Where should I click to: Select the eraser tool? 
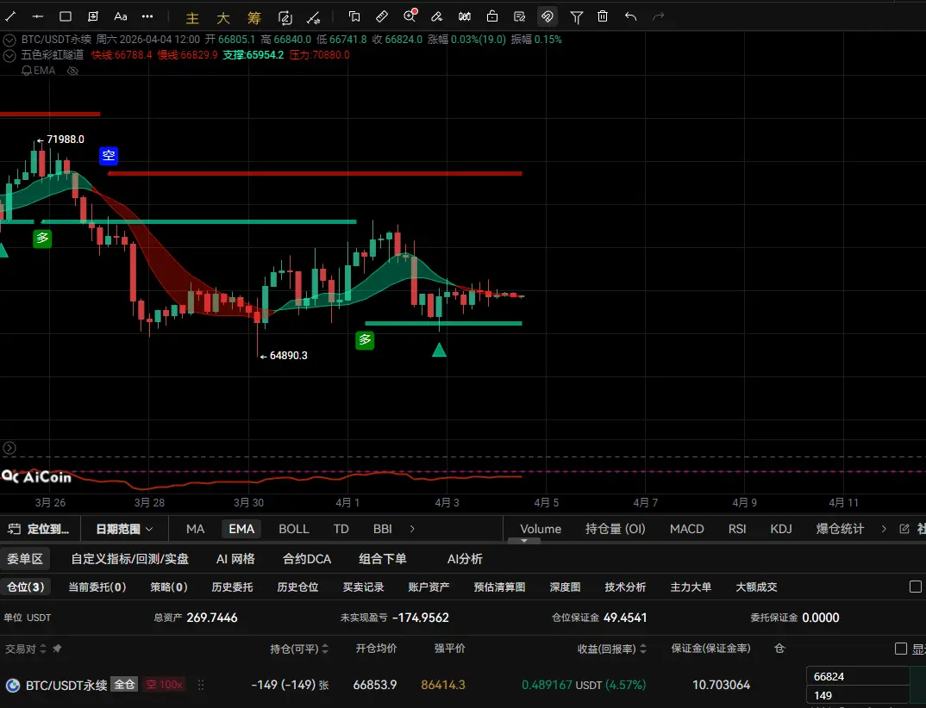pos(437,16)
